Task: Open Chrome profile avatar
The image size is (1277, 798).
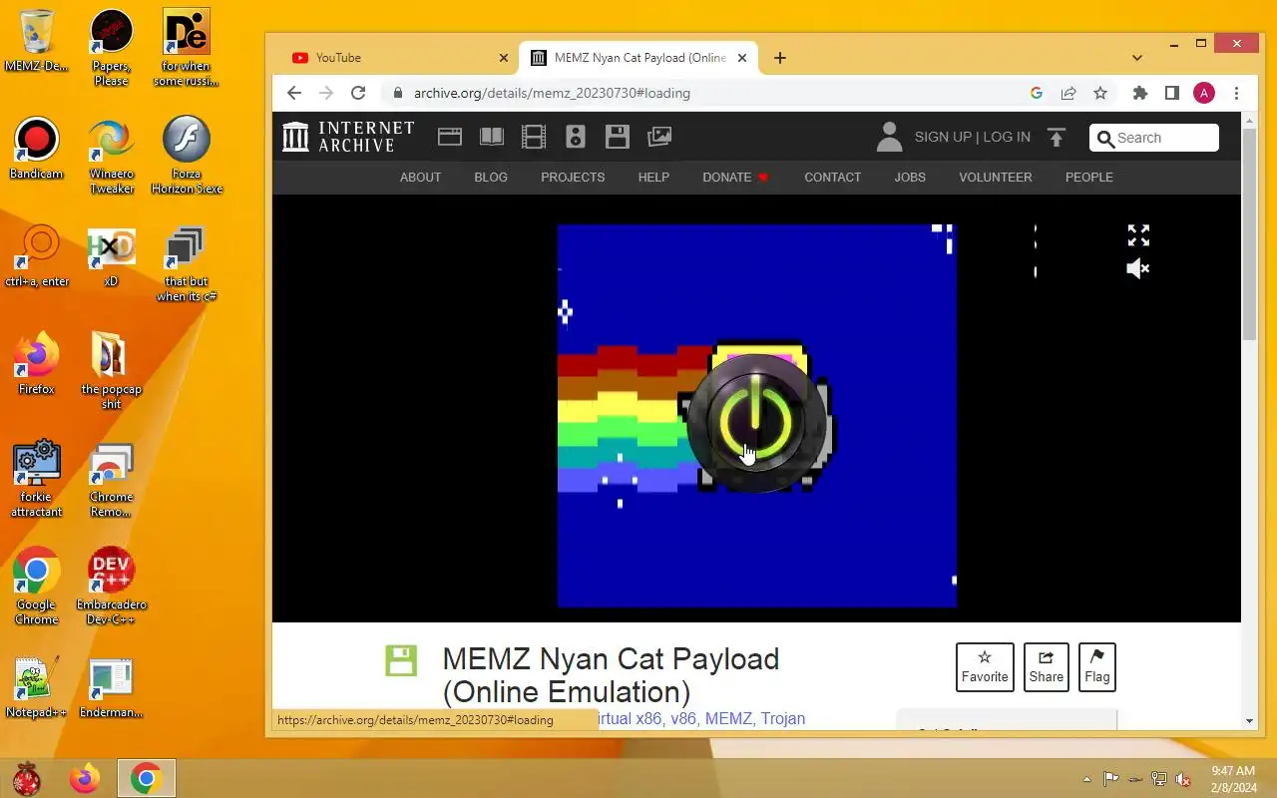Action: (x=1204, y=93)
